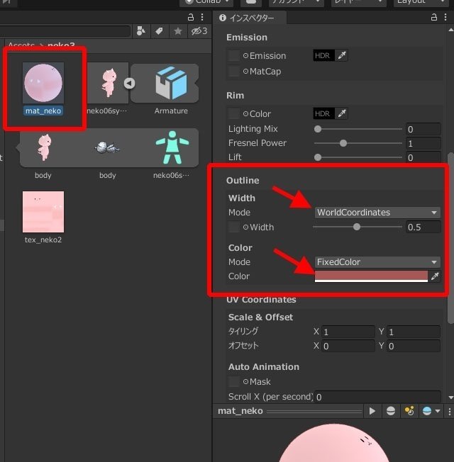
Task: Select the neko06sy model asset
Action: pos(108,88)
